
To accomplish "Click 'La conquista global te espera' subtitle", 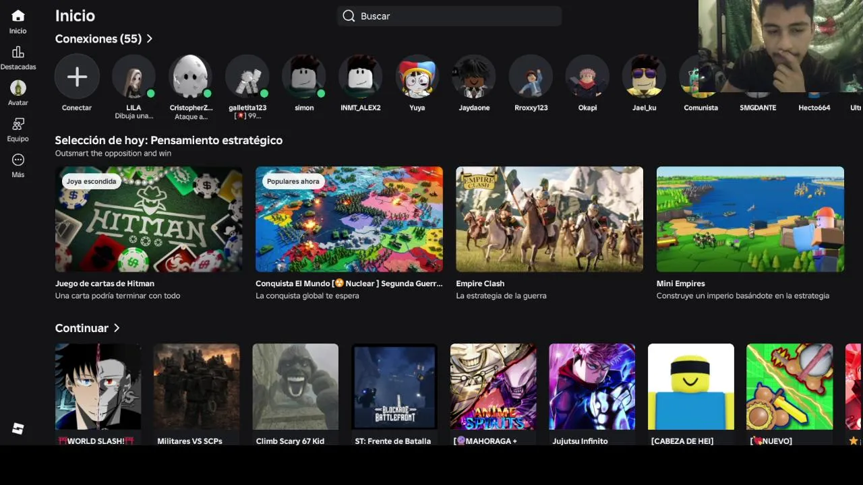I will point(307,296).
